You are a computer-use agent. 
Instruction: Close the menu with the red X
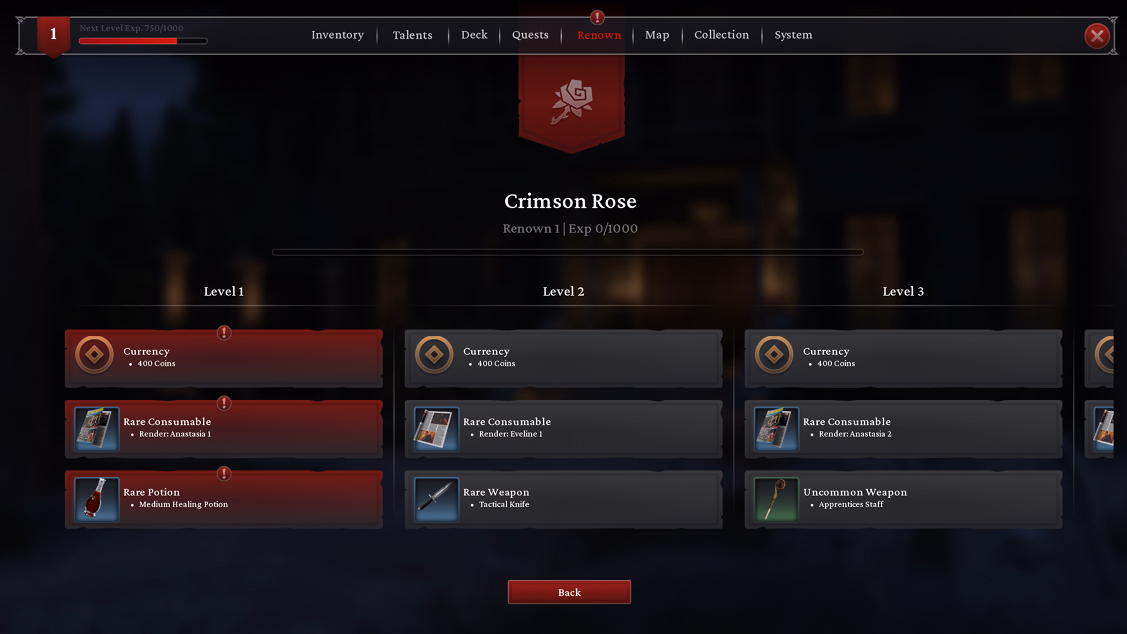[x=1096, y=36]
